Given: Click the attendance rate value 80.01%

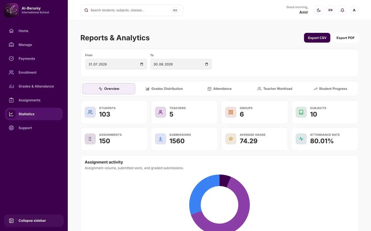Looking at the screenshot, I should (x=322, y=141).
